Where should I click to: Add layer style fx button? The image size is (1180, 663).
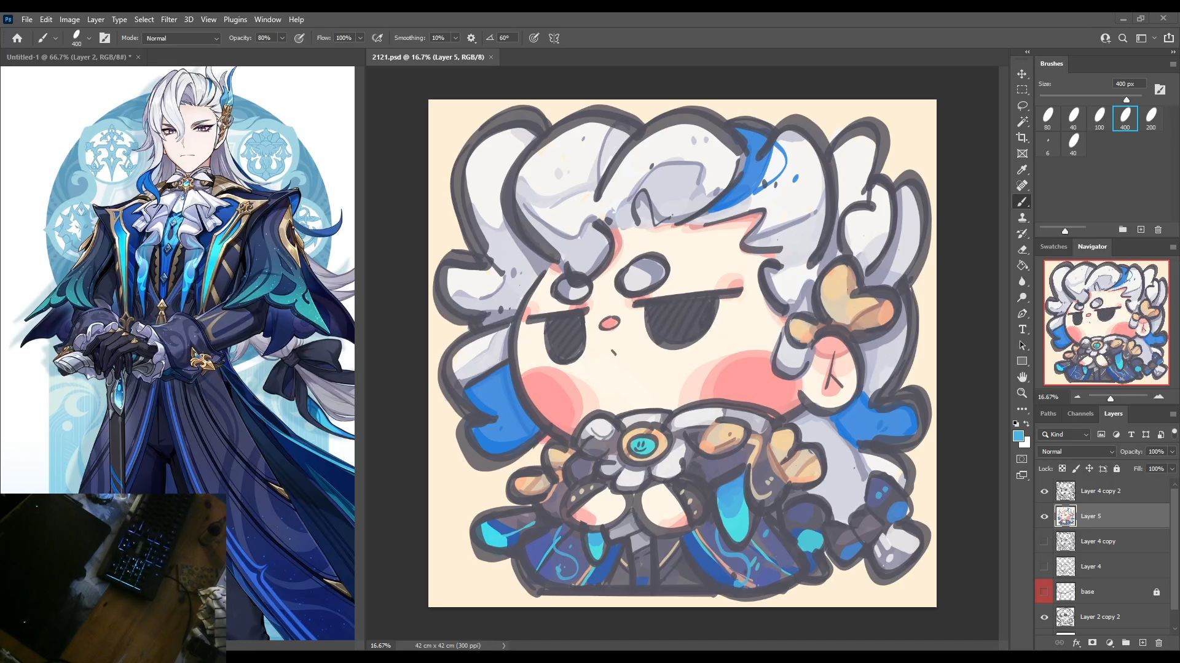(x=1076, y=643)
